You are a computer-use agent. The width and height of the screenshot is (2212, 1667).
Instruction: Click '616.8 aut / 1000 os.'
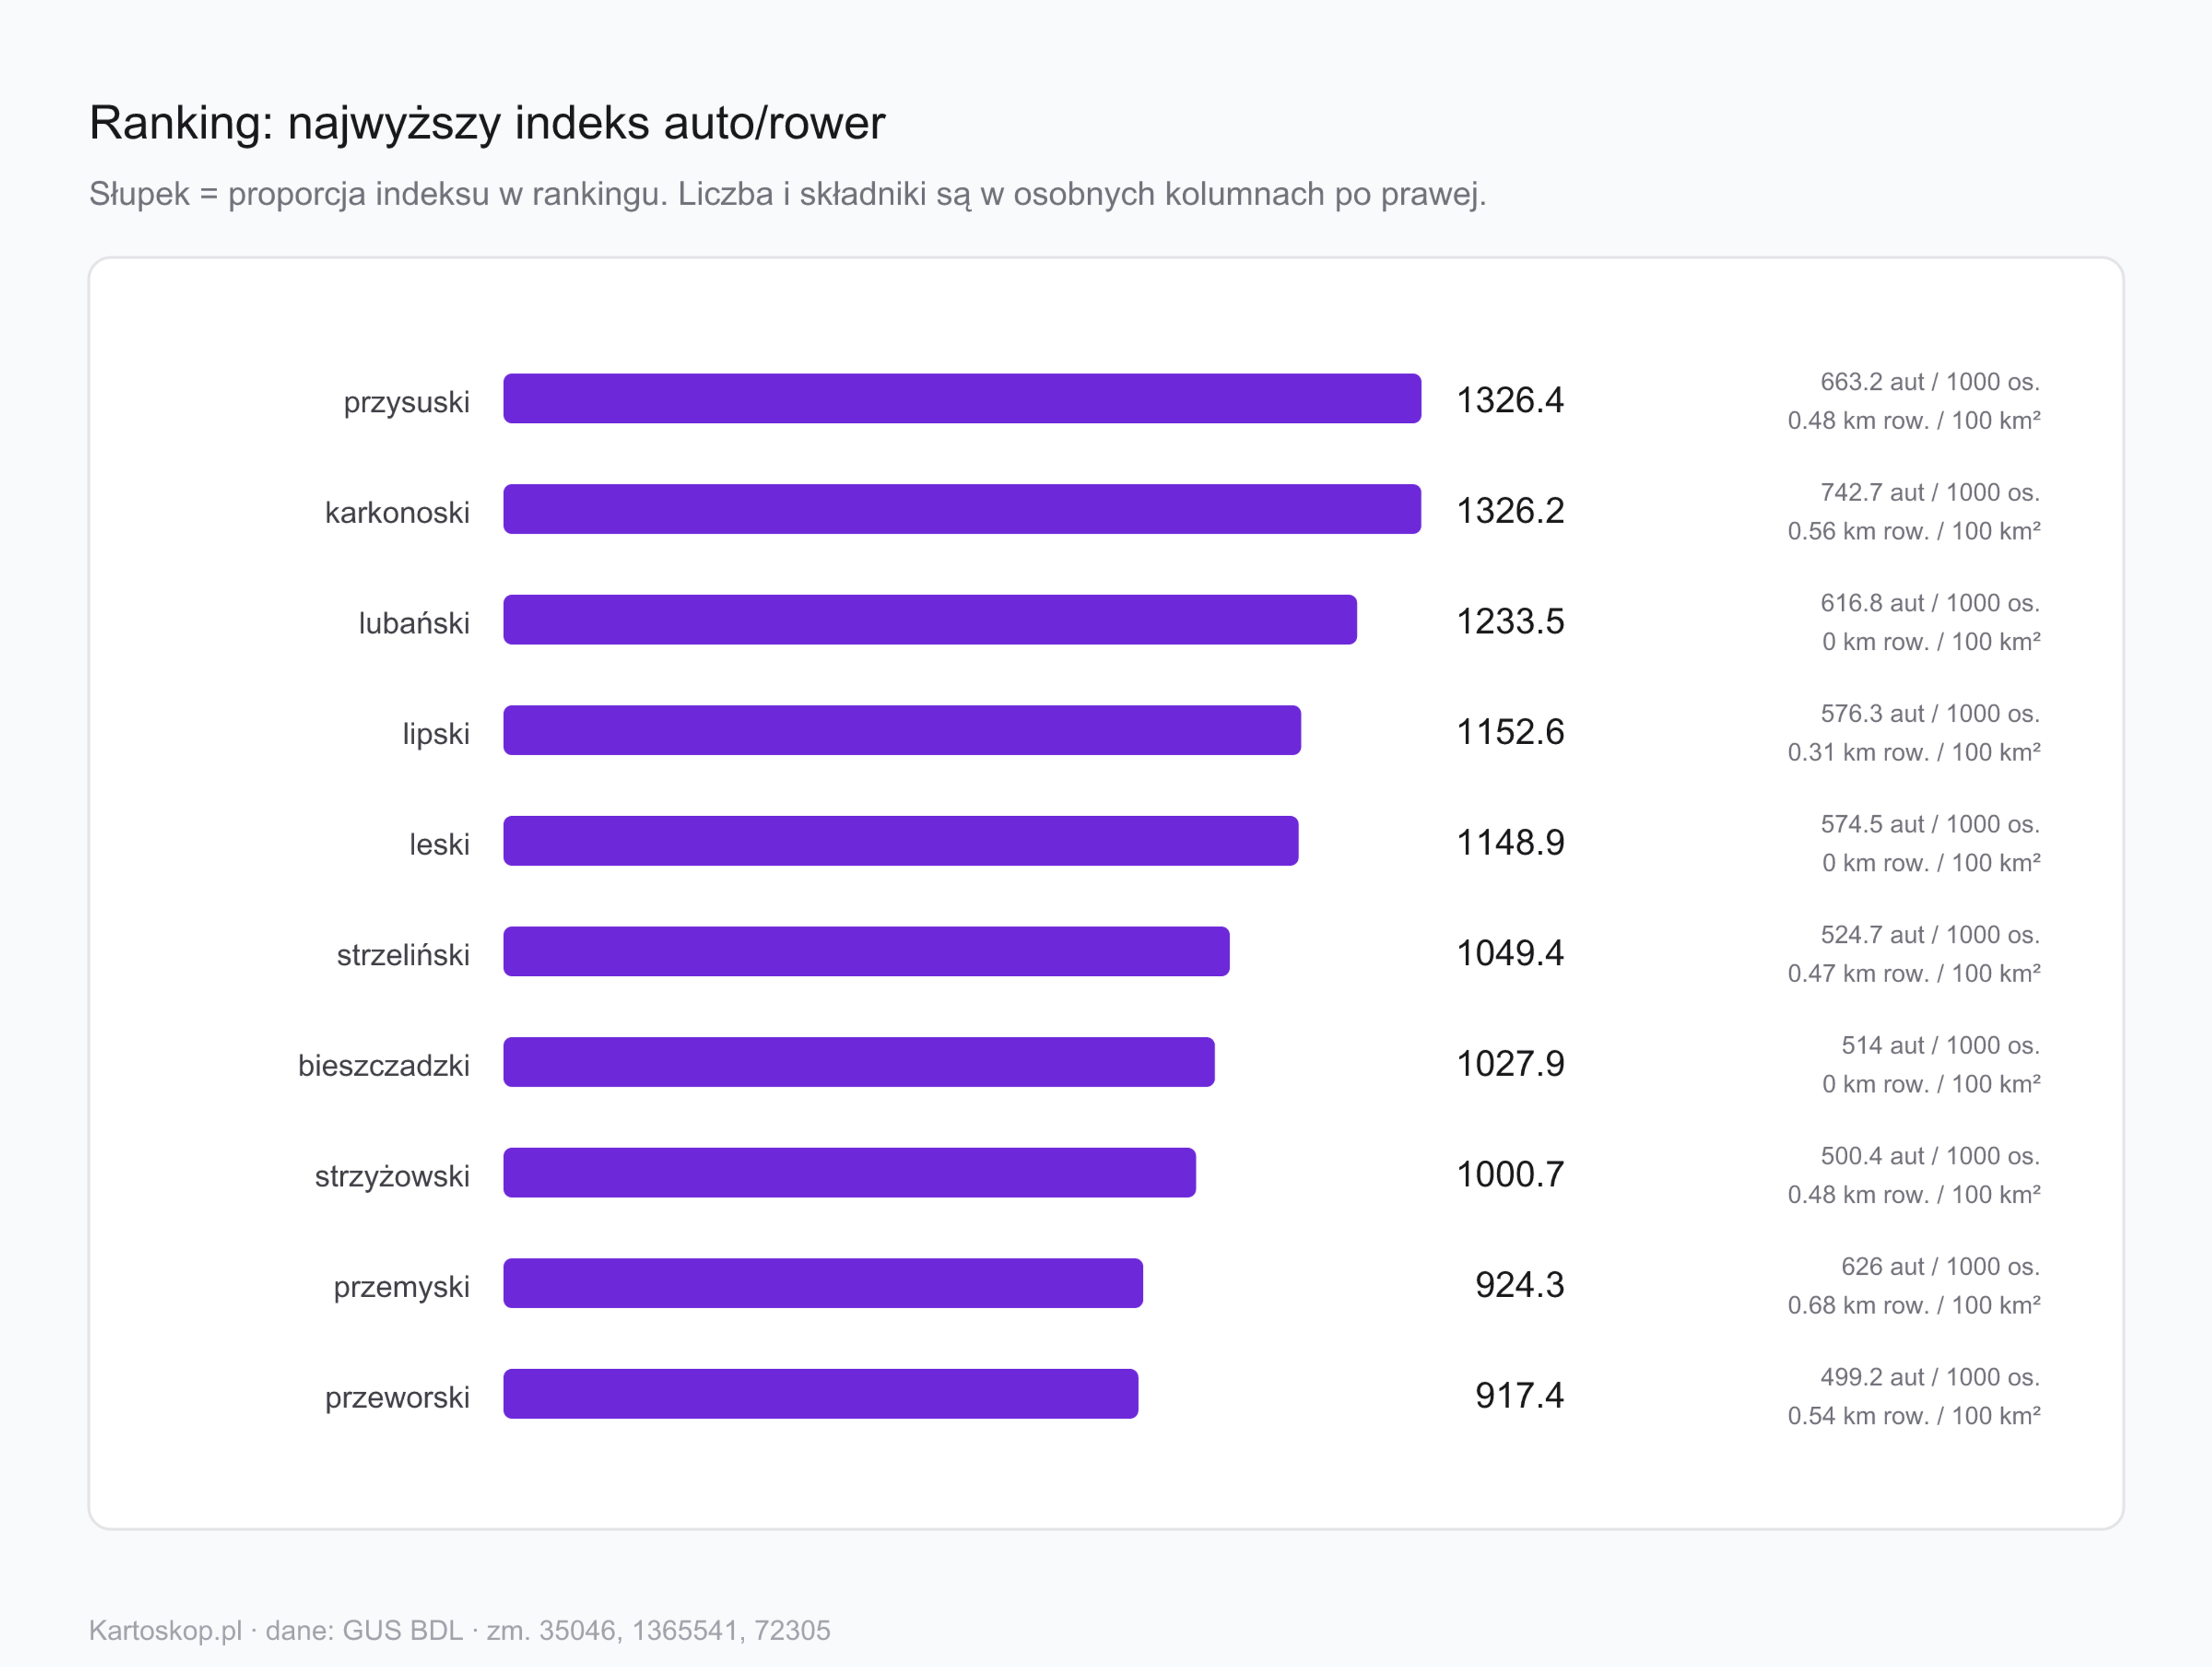[x=1930, y=603]
